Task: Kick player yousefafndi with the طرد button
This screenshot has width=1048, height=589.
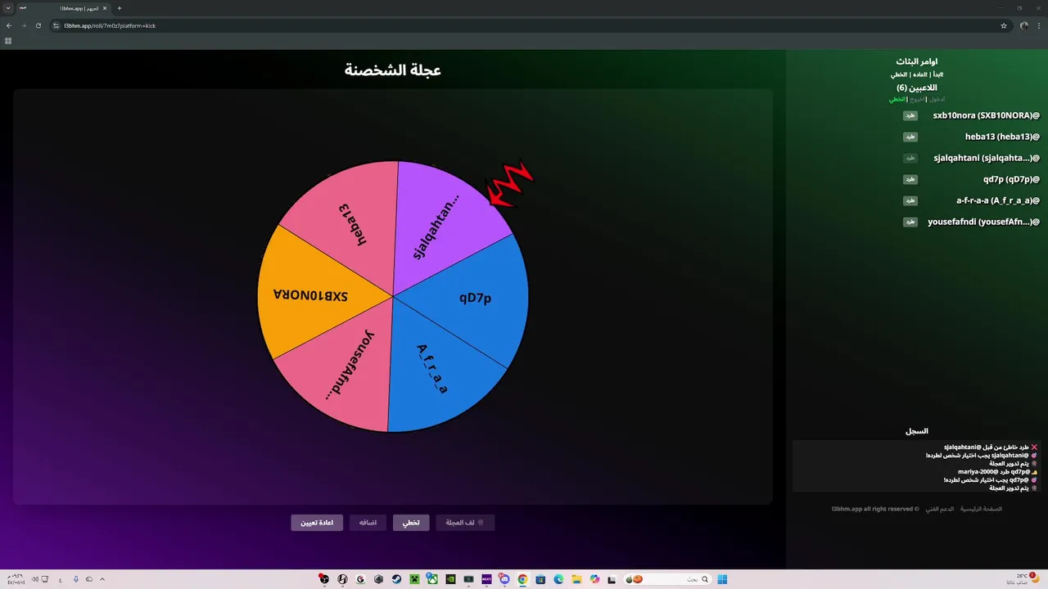Action: click(910, 223)
